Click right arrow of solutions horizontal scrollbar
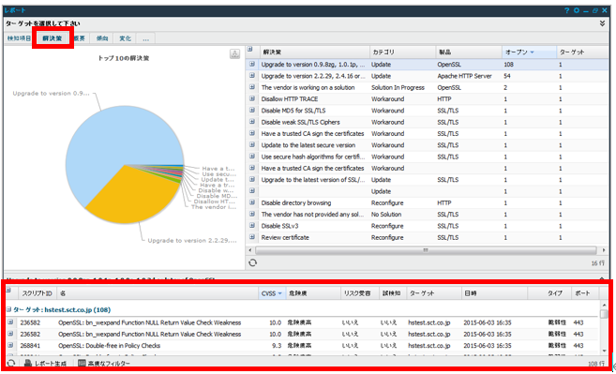616x374 pixels. (604, 250)
